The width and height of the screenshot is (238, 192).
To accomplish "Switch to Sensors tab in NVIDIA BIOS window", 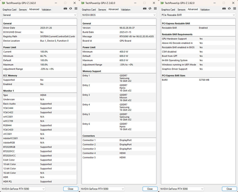I will click(x=102, y=9).
